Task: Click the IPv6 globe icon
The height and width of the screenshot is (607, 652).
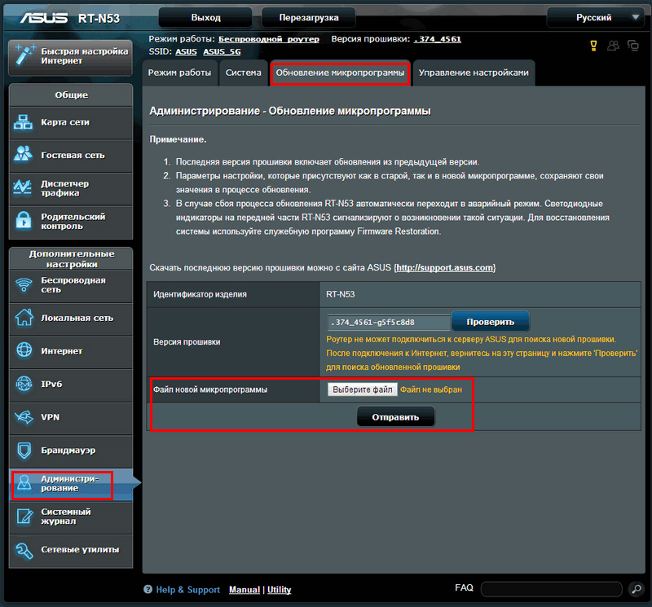Action: pos(24,383)
